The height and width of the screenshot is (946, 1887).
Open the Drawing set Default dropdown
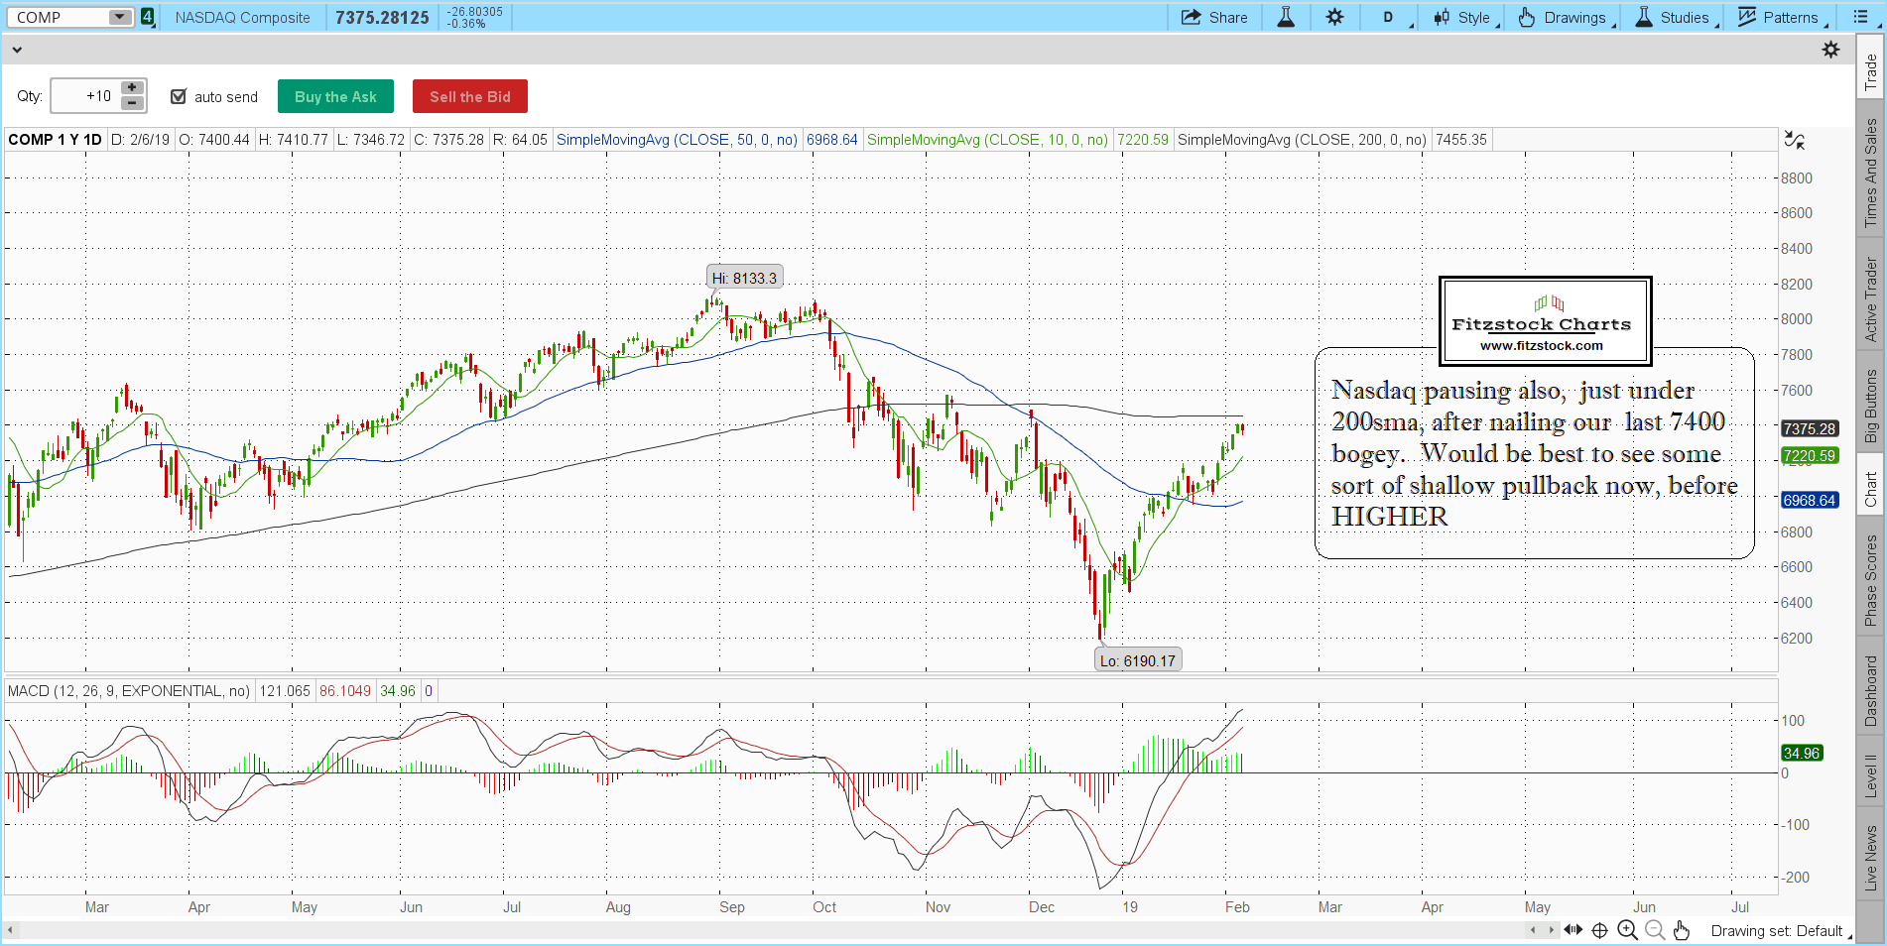[x=1777, y=931]
